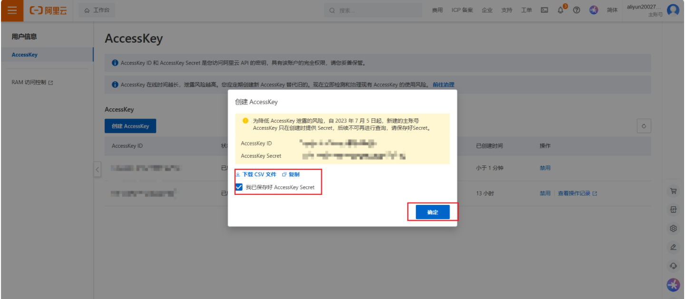Click the 创建 AccessKey dialog title
Image resolution: width=686 pixels, height=299 pixels.
tap(256, 102)
